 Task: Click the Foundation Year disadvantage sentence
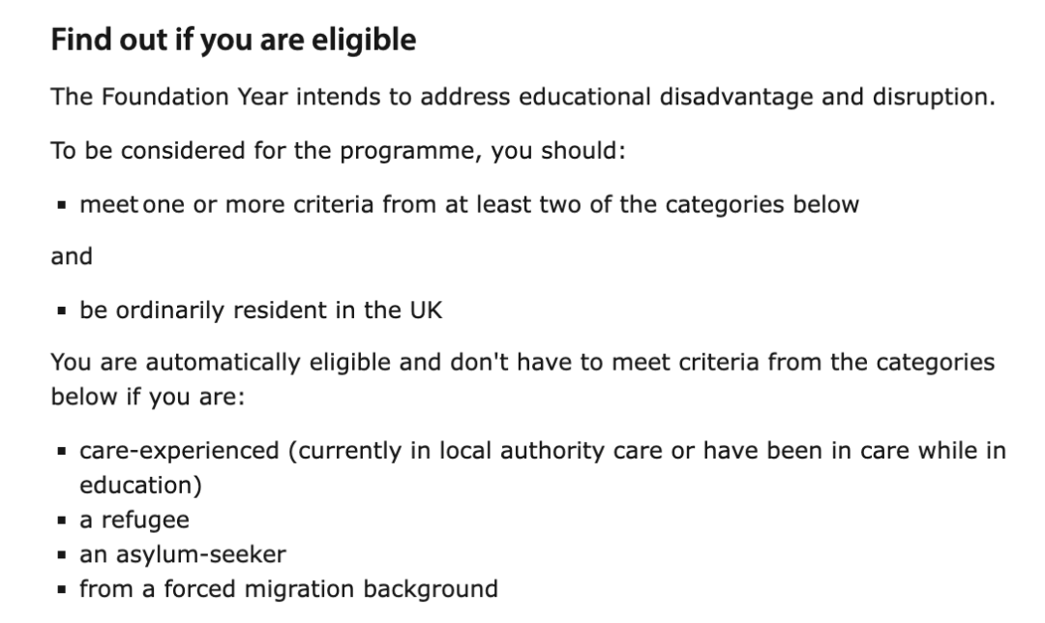coord(523,98)
